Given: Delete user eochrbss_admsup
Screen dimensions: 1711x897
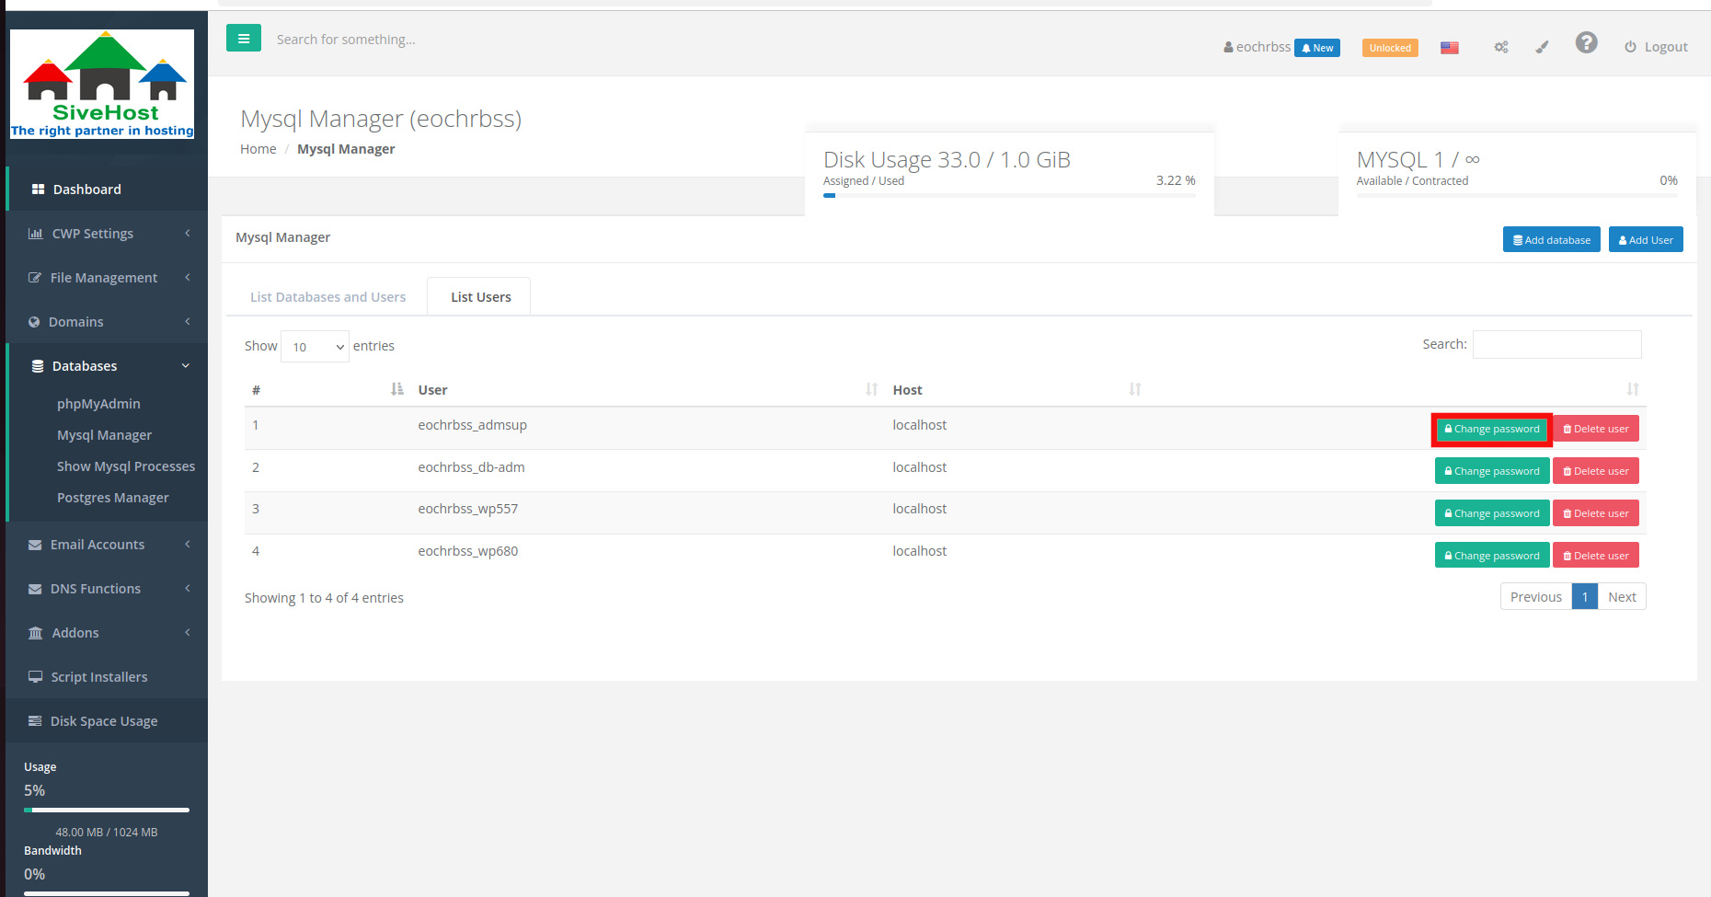Looking at the screenshot, I should click(1596, 429).
